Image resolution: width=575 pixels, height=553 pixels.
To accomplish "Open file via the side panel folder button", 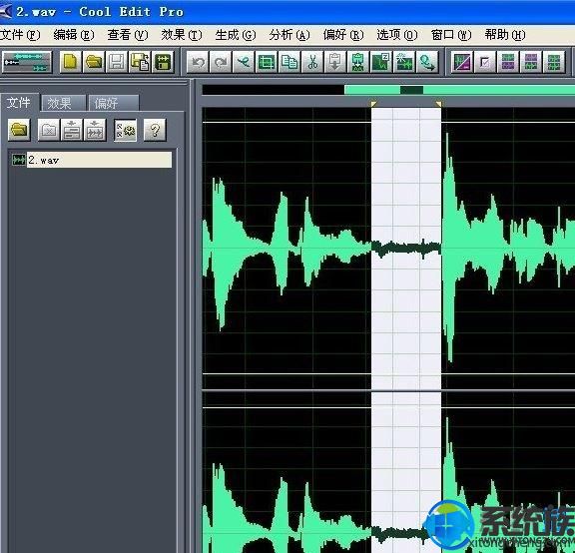I will pos(19,130).
